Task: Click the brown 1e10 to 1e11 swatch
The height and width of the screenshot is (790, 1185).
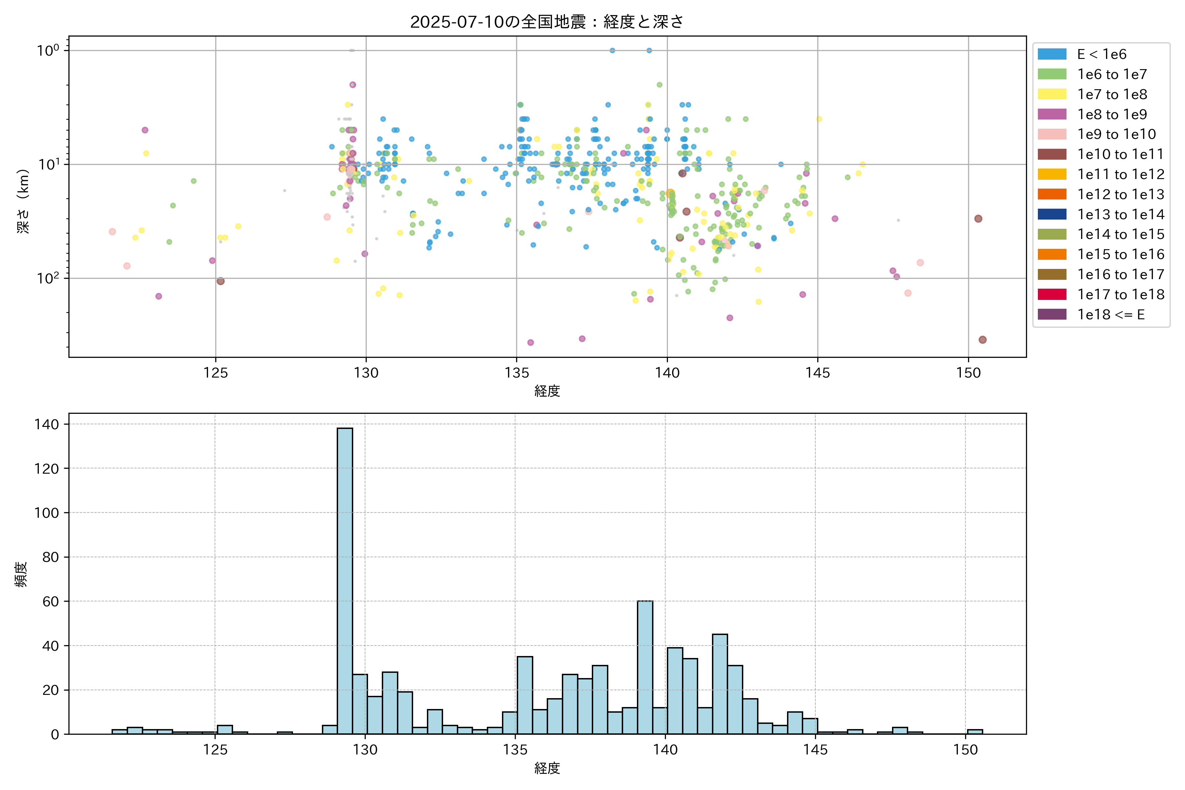Action: click(x=1051, y=154)
